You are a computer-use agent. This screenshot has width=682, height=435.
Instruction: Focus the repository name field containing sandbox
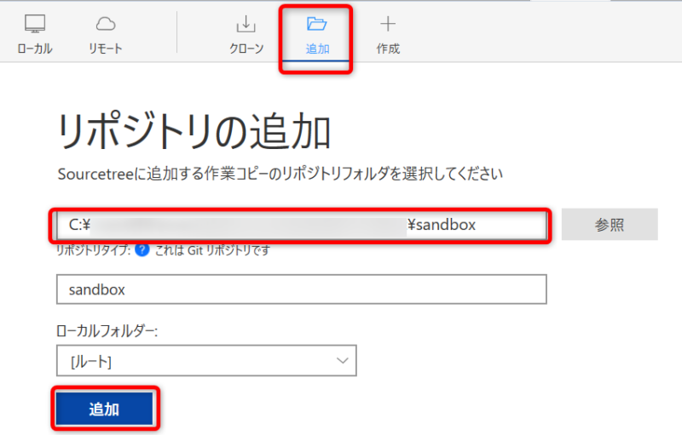click(x=300, y=289)
